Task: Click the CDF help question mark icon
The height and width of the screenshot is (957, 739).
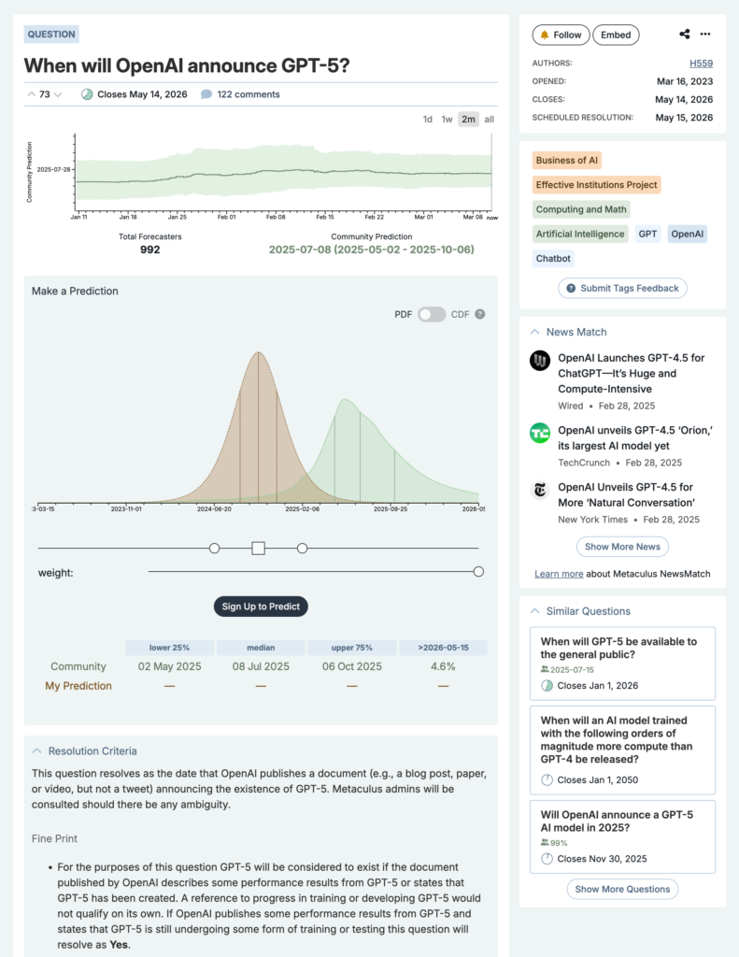Action: (480, 314)
